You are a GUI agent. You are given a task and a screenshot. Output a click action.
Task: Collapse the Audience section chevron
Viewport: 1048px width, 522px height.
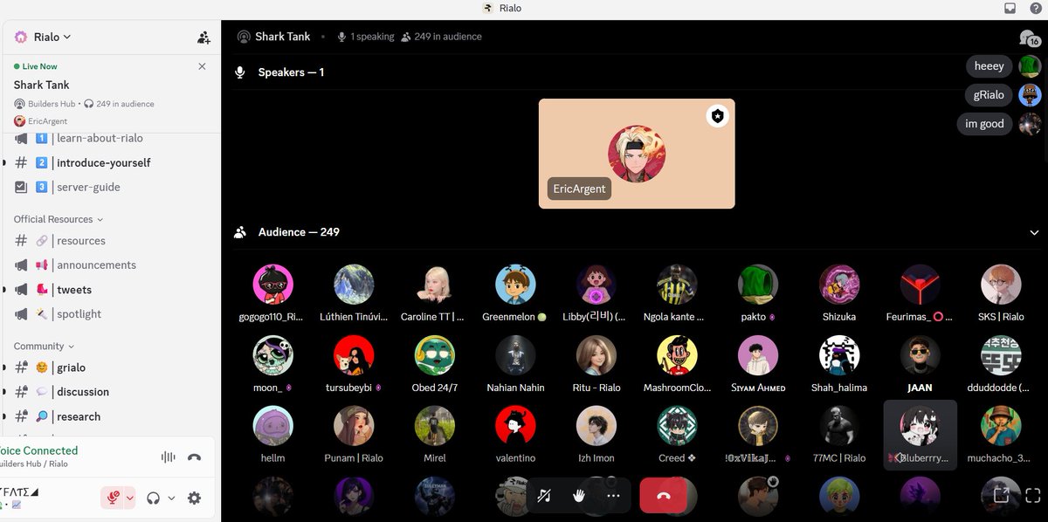pyautogui.click(x=1035, y=233)
